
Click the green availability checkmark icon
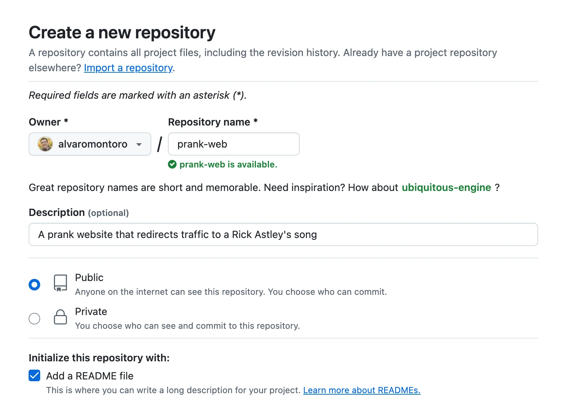click(172, 165)
